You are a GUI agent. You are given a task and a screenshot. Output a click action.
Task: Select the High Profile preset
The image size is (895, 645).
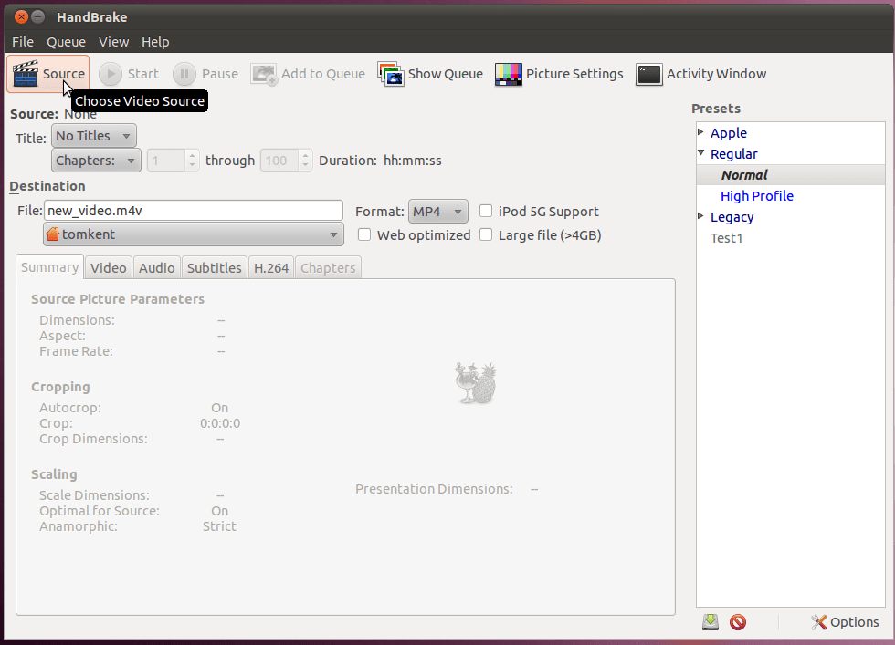click(x=757, y=195)
